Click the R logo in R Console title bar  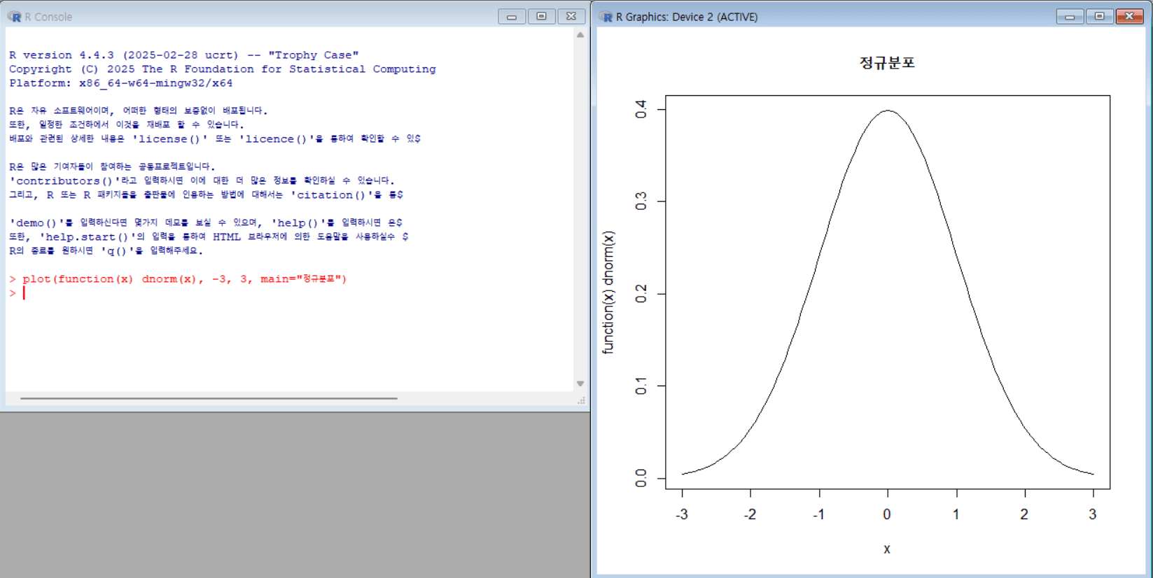14,17
